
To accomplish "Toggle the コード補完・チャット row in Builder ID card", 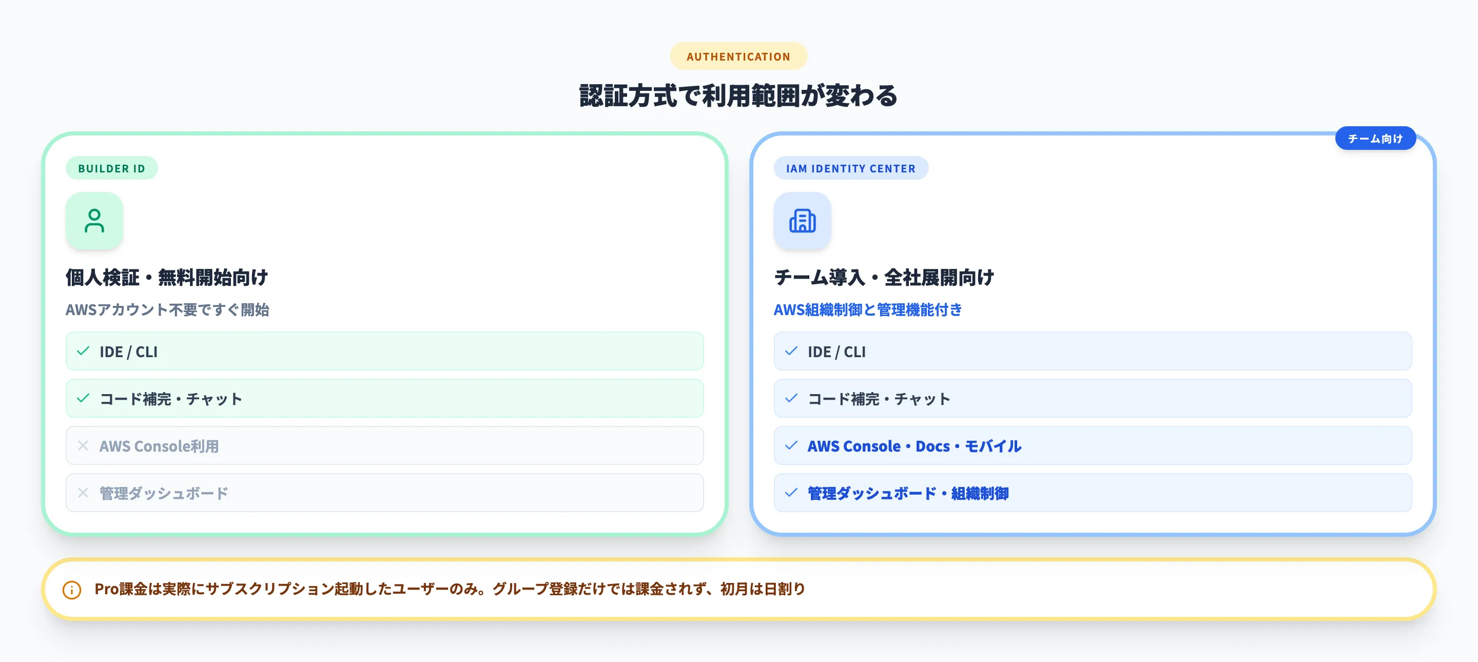I will (385, 398).
